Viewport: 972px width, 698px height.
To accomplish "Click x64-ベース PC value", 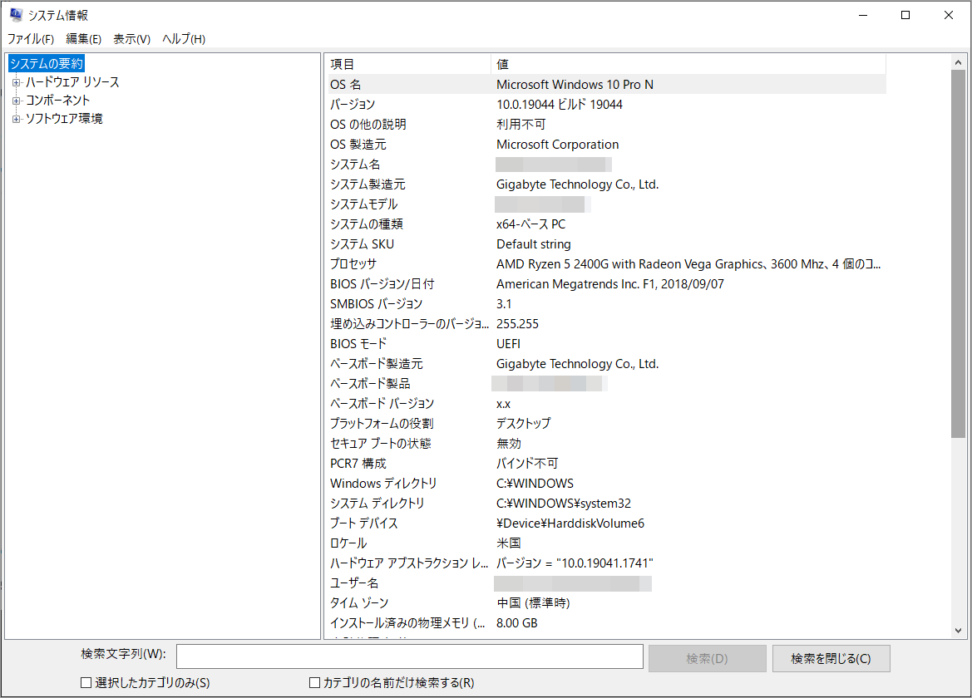I will click(x=530, y=224).
